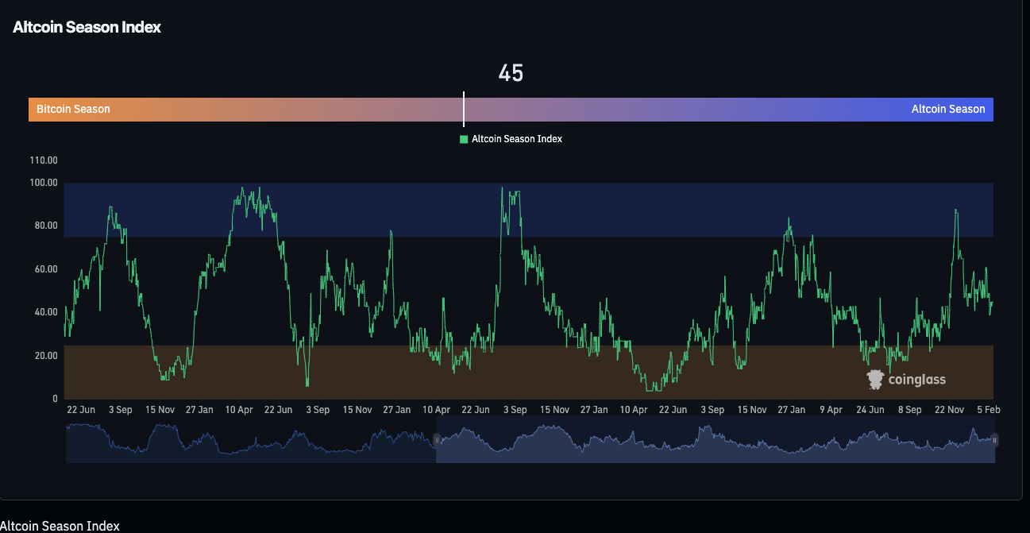
Task: Click the 100.00 y-axis gridline label
Action: pos(44,182)
